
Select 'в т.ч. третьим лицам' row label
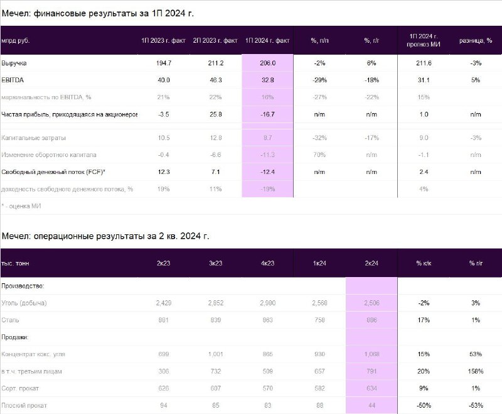[32, 371]
